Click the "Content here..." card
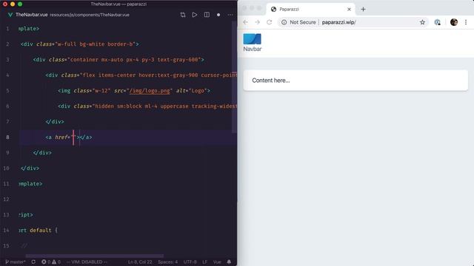Viewport: 474px width, 266px height. (355, 81)
